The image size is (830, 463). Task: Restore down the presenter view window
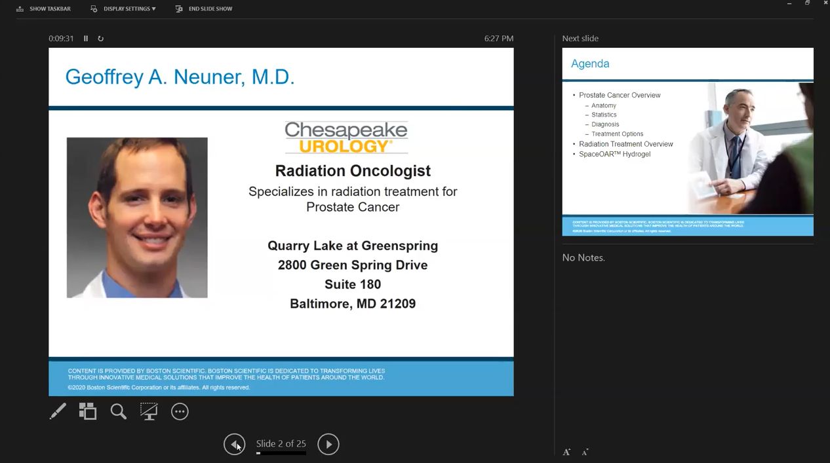coord(808,3)
